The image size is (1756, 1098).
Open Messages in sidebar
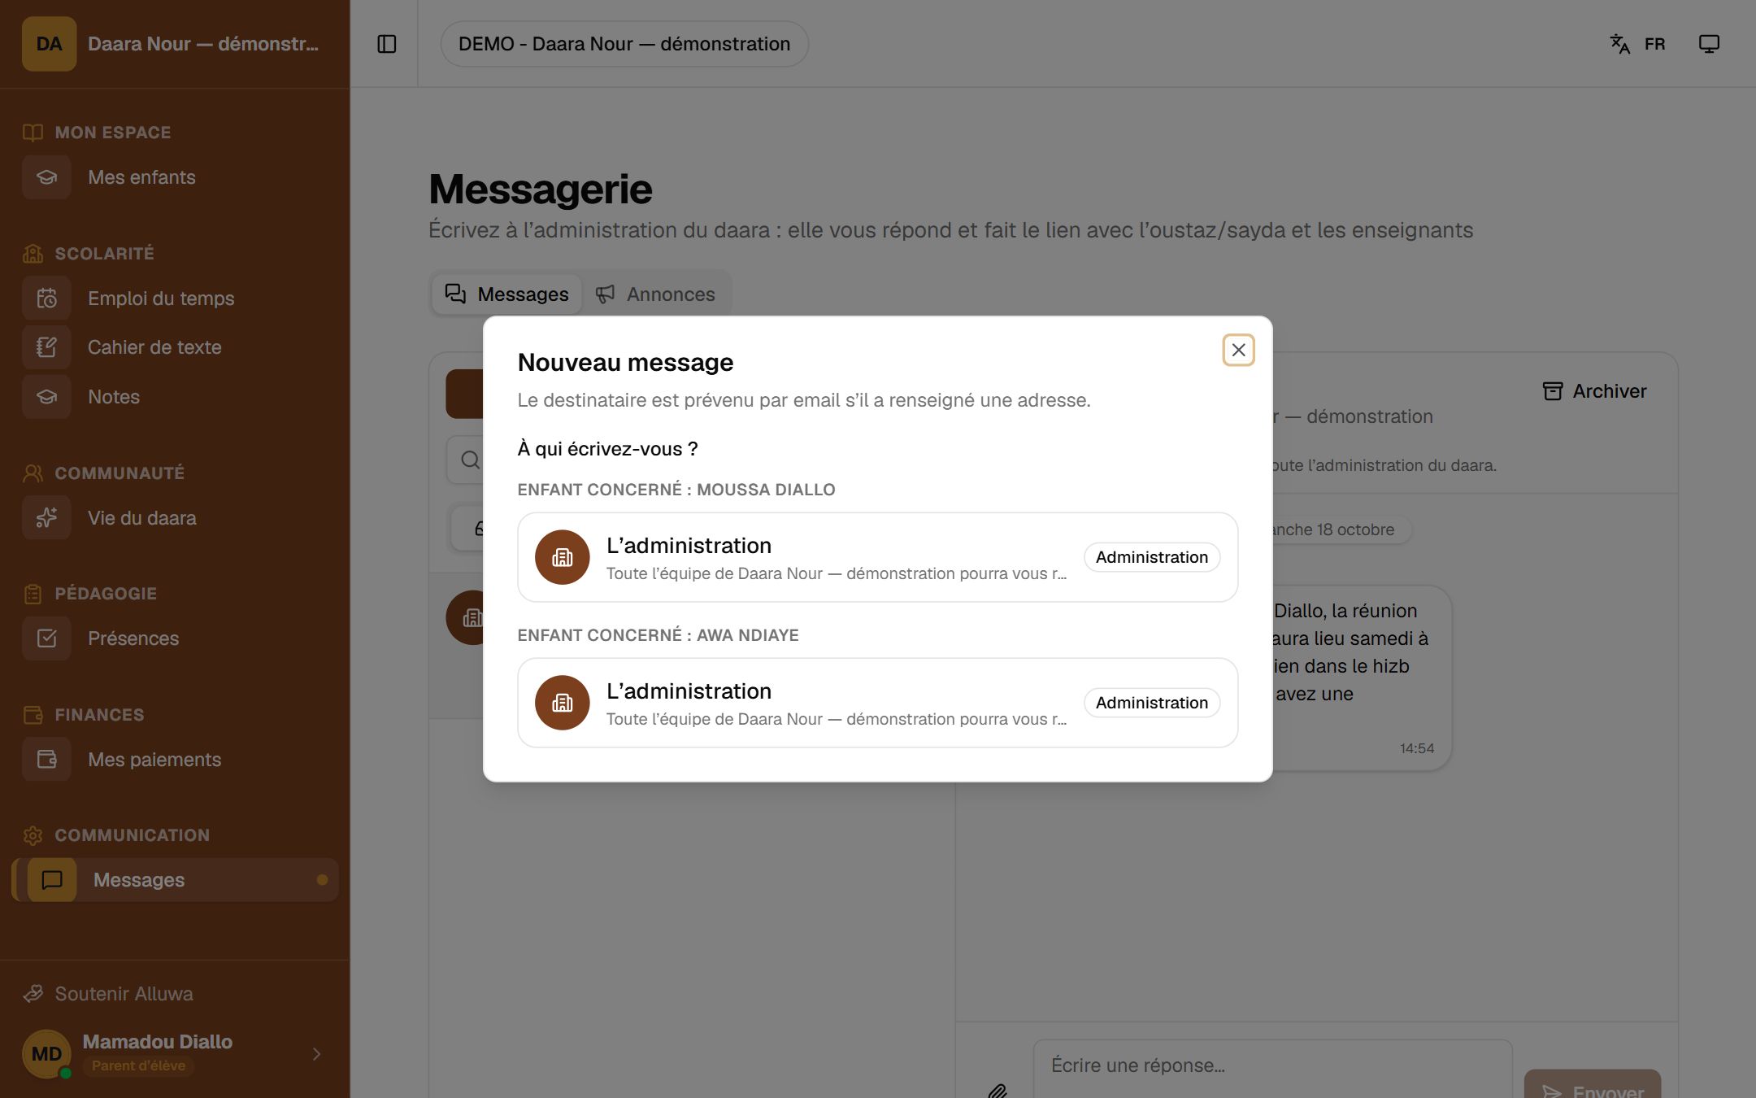pos(175,880)
